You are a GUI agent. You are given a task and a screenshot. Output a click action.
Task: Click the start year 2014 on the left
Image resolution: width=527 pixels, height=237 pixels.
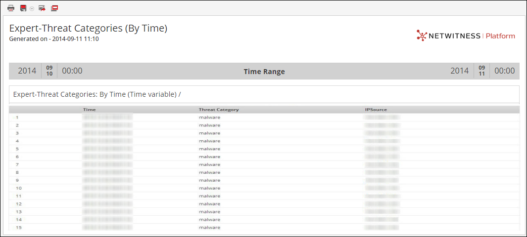coord(27,71)
